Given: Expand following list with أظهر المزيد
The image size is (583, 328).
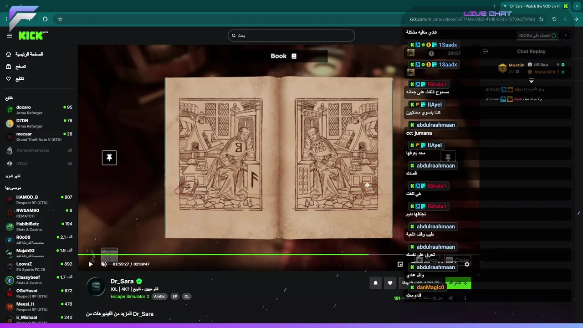Looking at the screenshot, I should 13,176.
